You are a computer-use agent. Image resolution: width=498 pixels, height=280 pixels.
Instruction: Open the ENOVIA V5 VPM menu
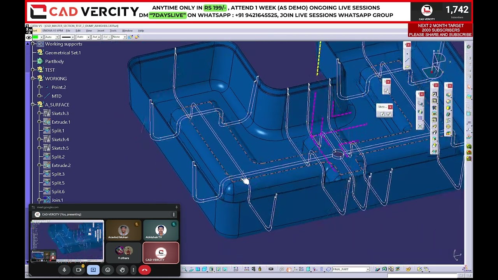click(53, 31)
